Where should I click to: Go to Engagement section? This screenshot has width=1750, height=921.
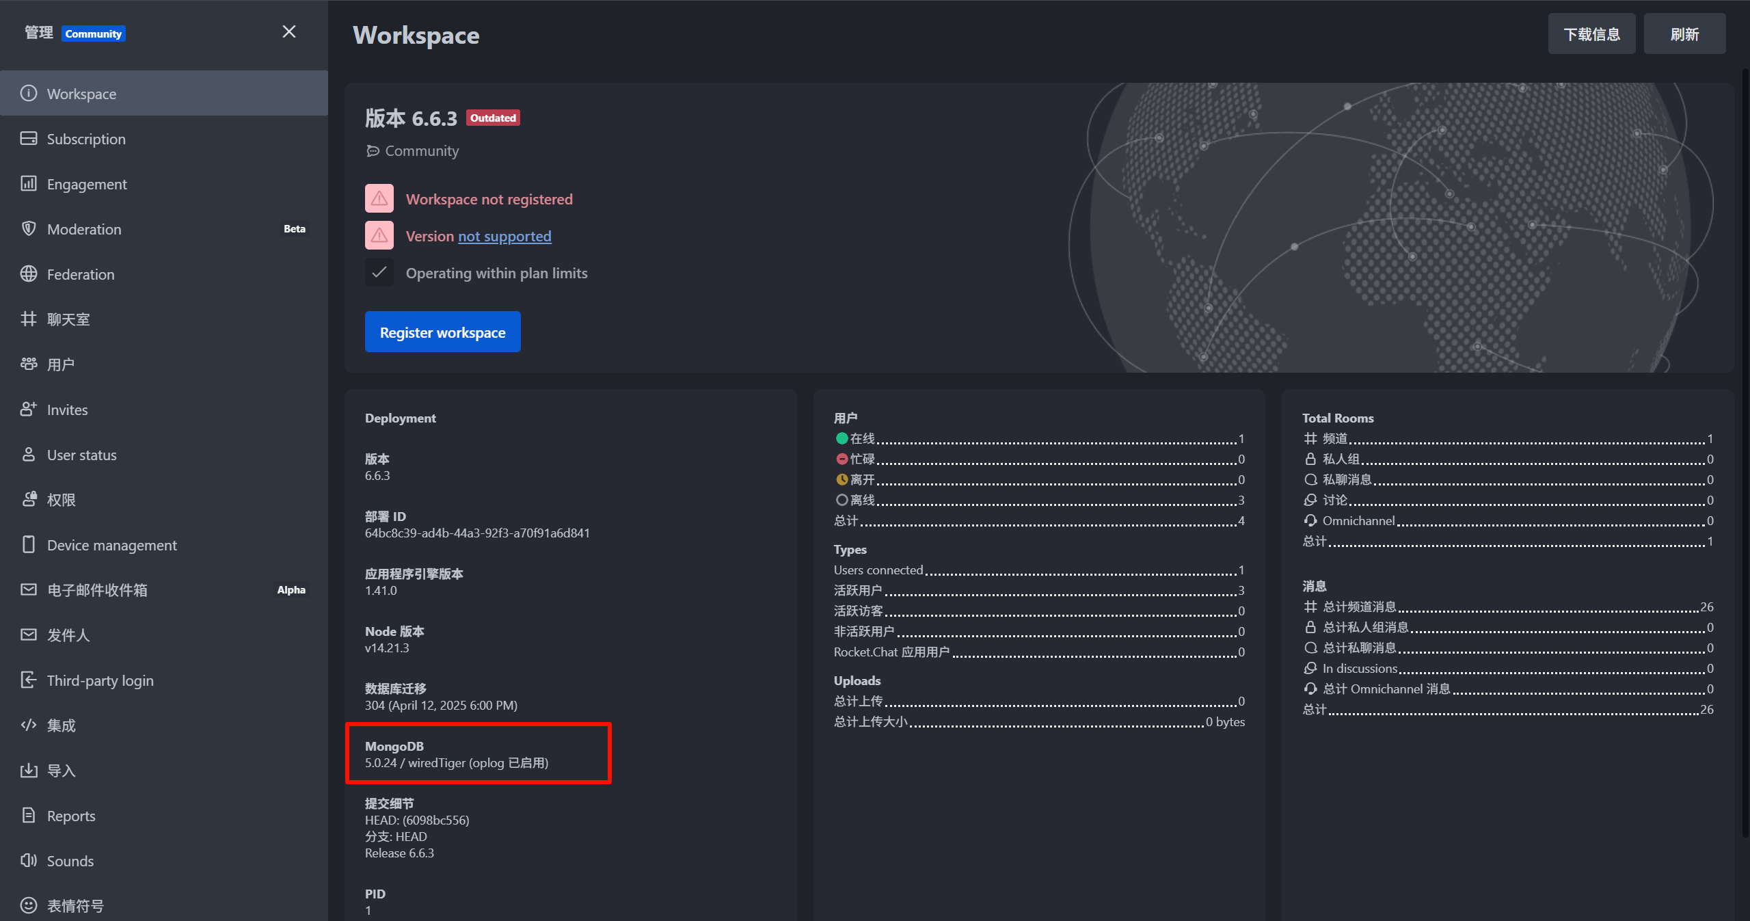[164, 183]
